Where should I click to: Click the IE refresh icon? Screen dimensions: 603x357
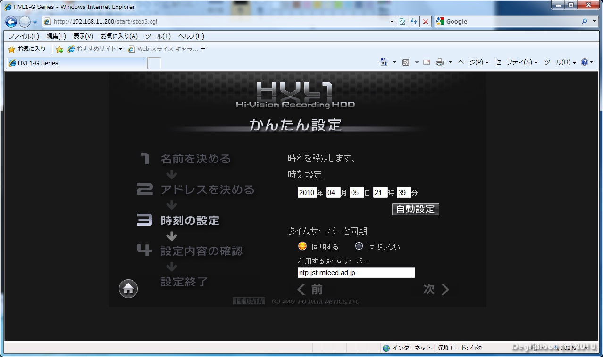click(414, 22)
